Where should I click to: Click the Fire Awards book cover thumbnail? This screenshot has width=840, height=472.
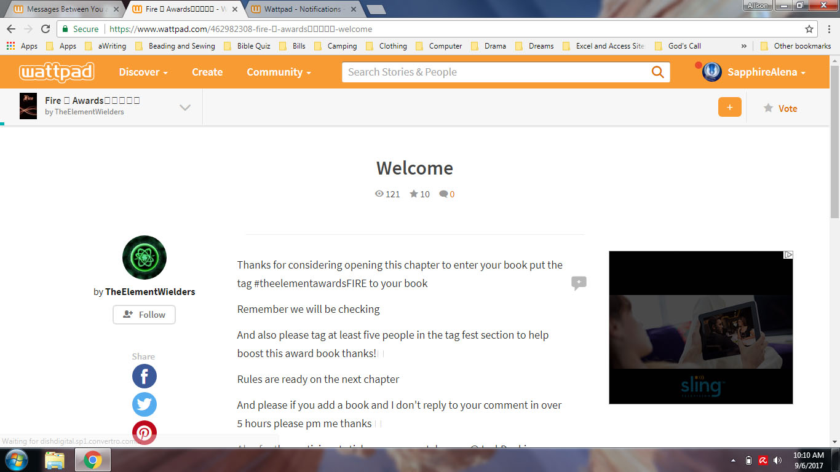tap(28, 106)
